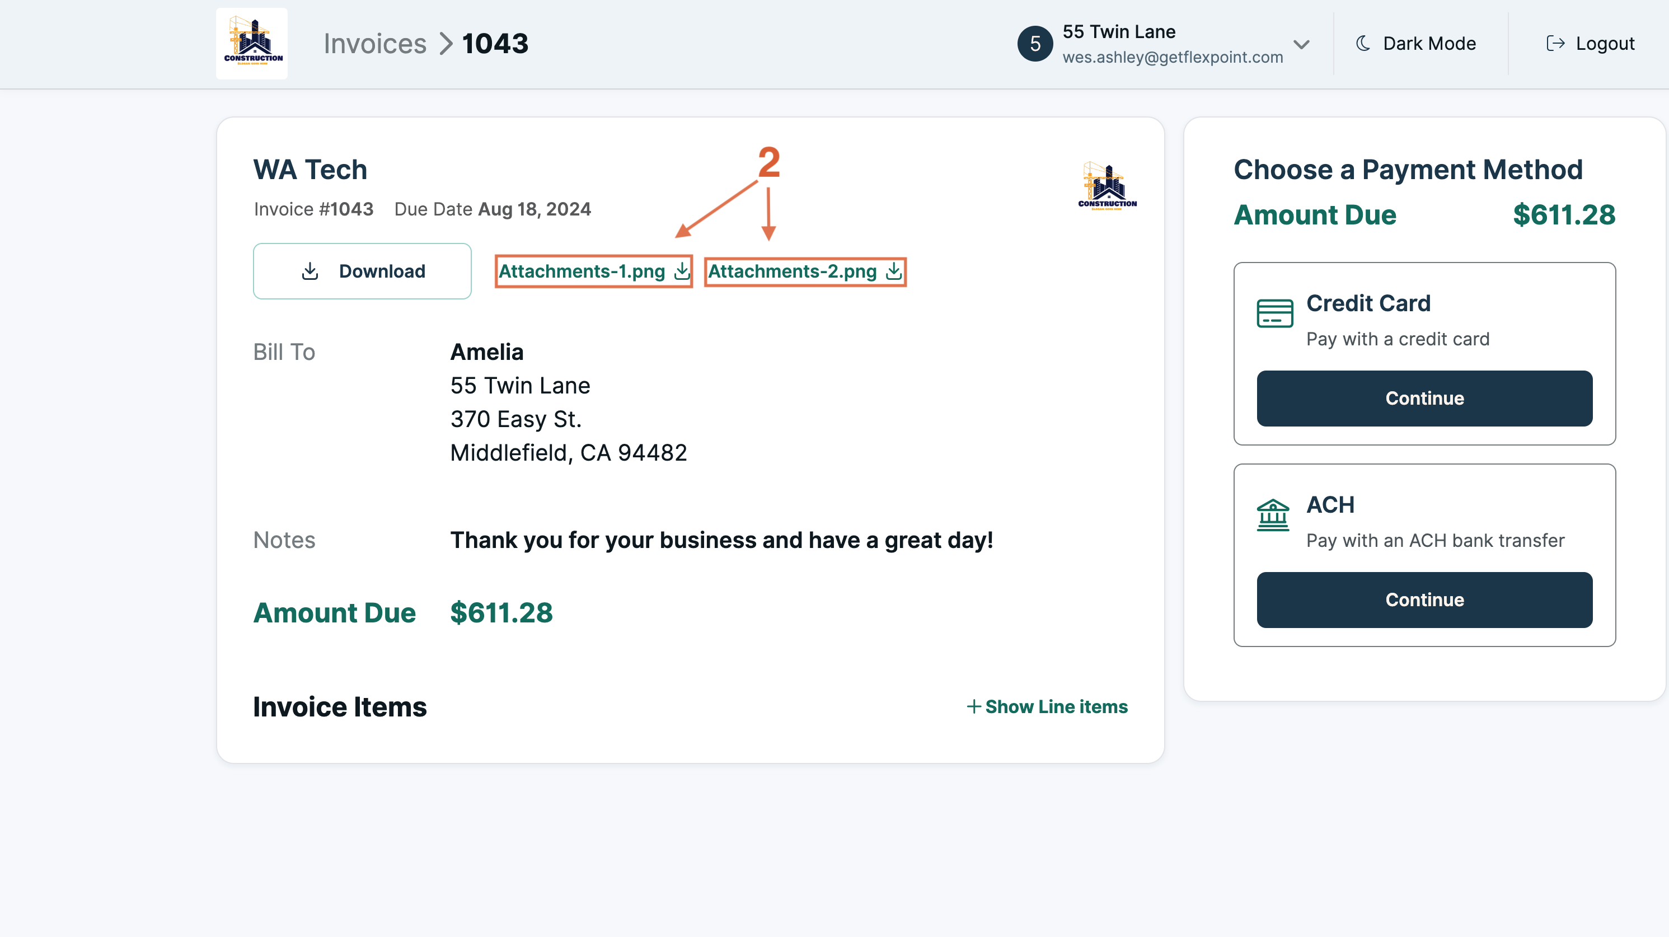This screenshot has height=937, width=1669.
Task: Click the Download button
Action: 362,271
